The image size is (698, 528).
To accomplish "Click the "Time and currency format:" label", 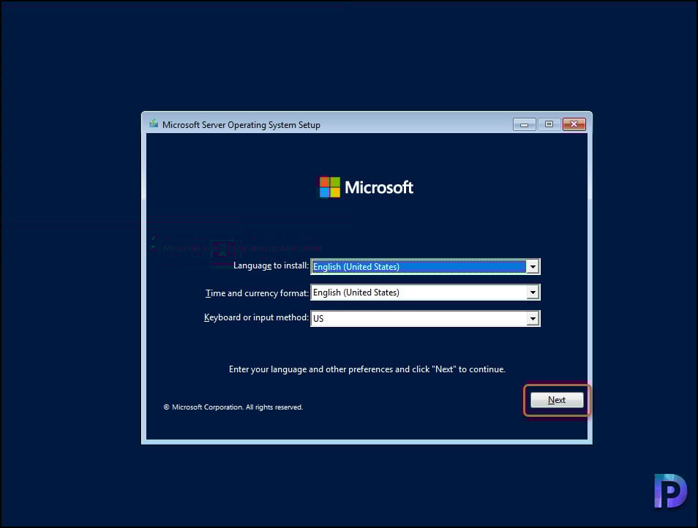I will (x=257, y=293).
